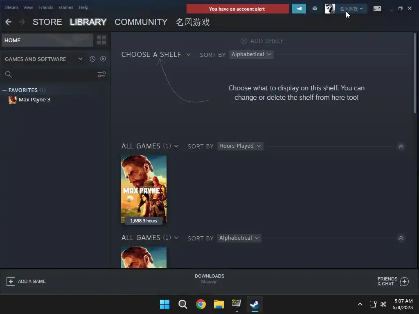Click the library search magnifier icon
The image size is (419, 314).
(x=9, y=74)
